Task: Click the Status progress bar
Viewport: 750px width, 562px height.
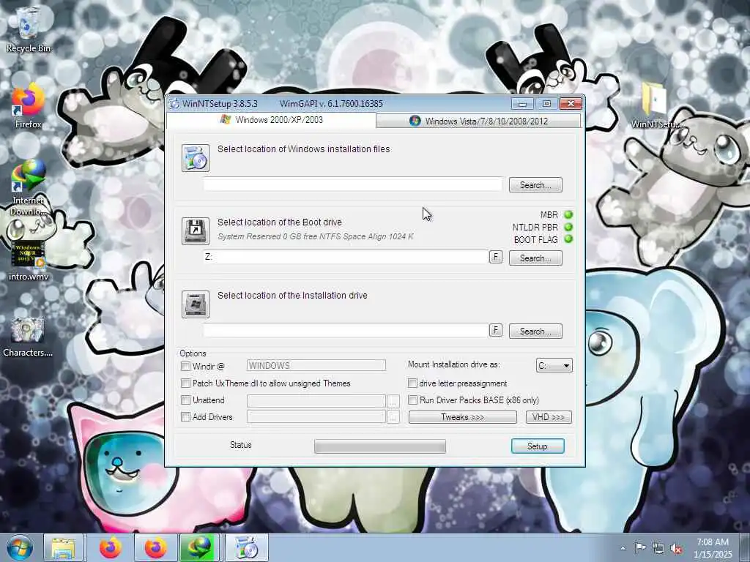Action: (x=380, y=446)
